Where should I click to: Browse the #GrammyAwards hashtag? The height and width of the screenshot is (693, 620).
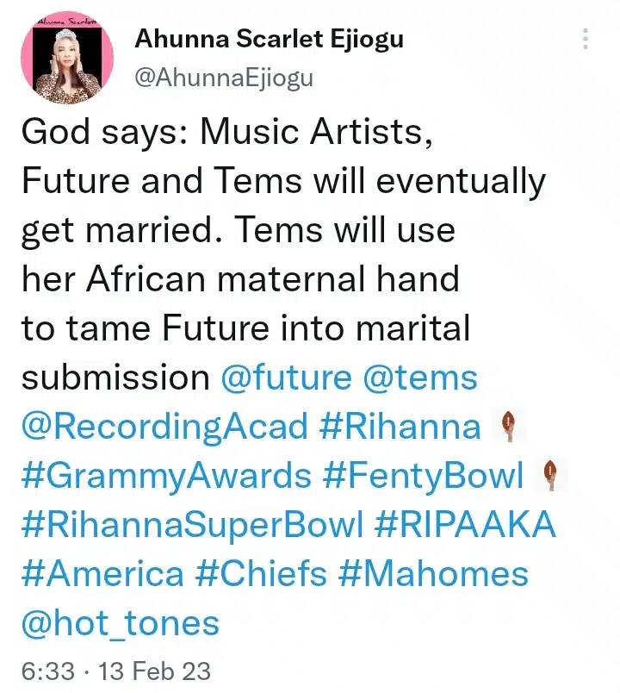(166, 476)
